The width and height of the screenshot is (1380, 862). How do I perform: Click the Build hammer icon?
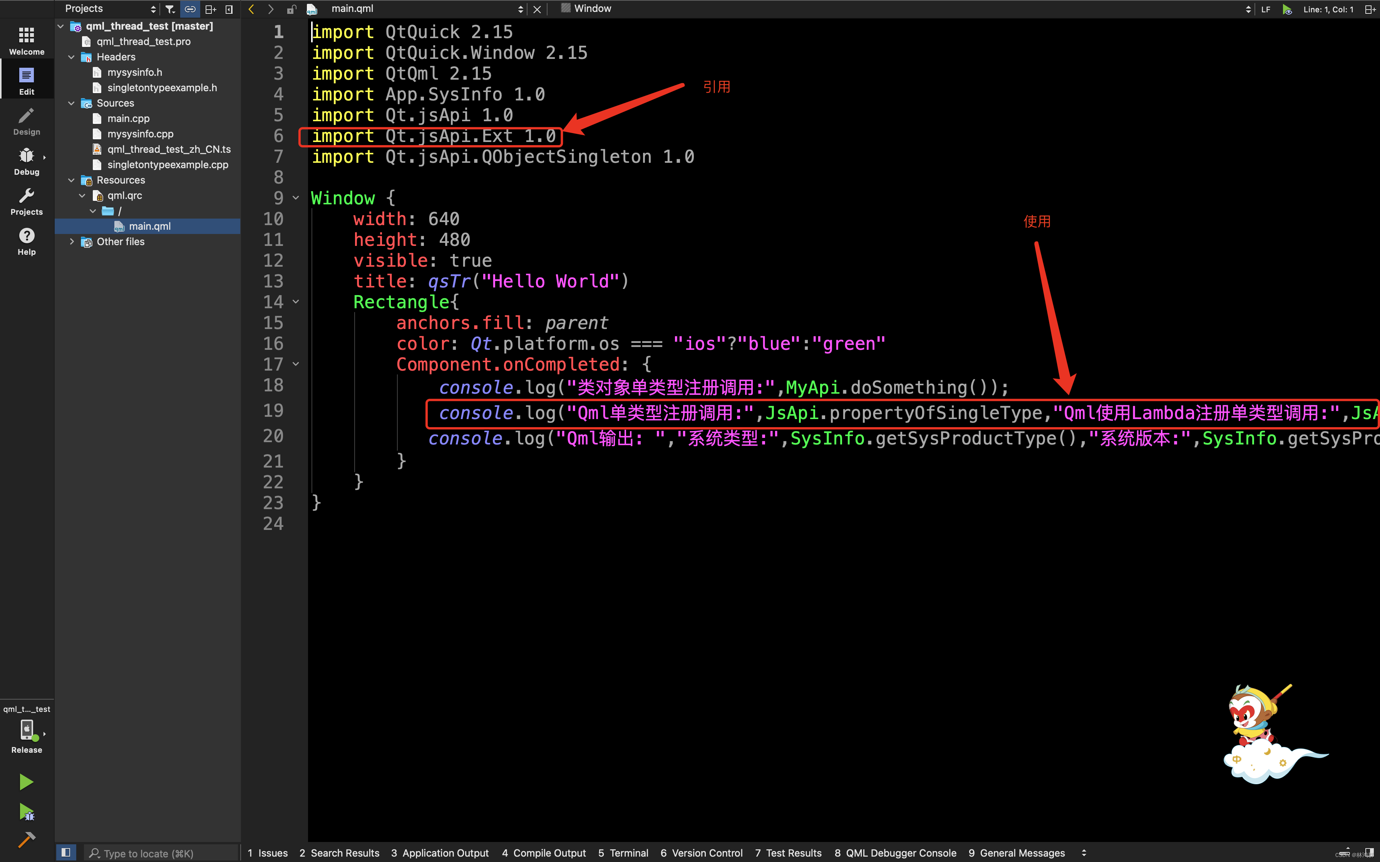[x=26, y=839]
